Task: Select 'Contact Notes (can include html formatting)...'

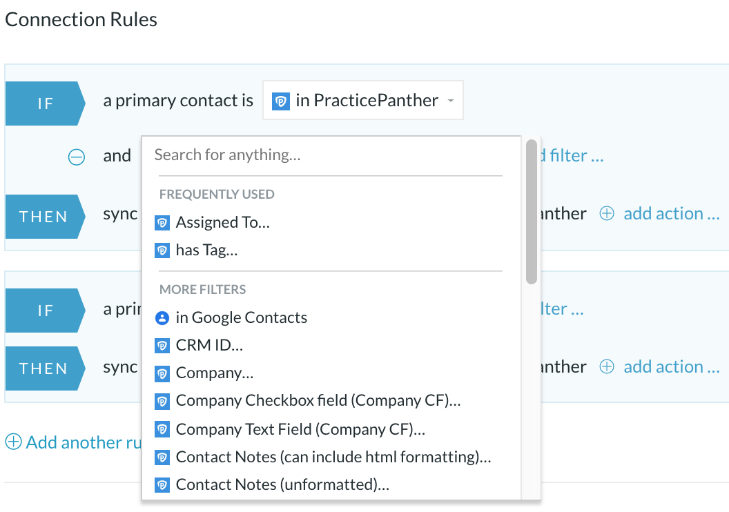Action: (x=333, y=457)
